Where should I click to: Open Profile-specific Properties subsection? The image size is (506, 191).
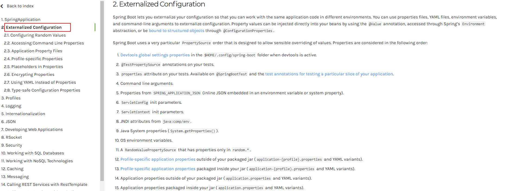(33, 59)
